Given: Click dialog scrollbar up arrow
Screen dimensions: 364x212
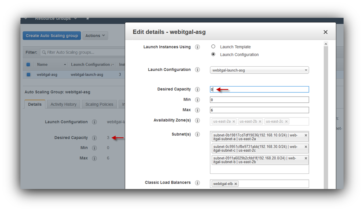Looking at the screenshot, I should tap(326, 44).
